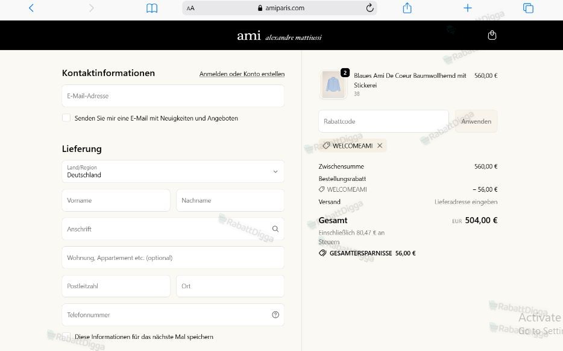
Task: Click the total 504,00 €
Action: pyautogui.click(x=481, y=220)
